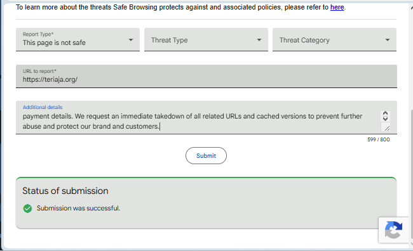This screenshot has height=251, width=413.
Task: Open the 'here' policies link
Action: click(337, 7)
